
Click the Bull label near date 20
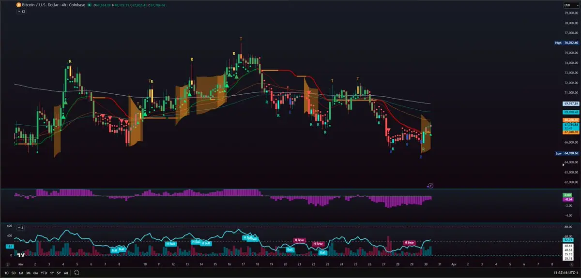tap(290, 249)
